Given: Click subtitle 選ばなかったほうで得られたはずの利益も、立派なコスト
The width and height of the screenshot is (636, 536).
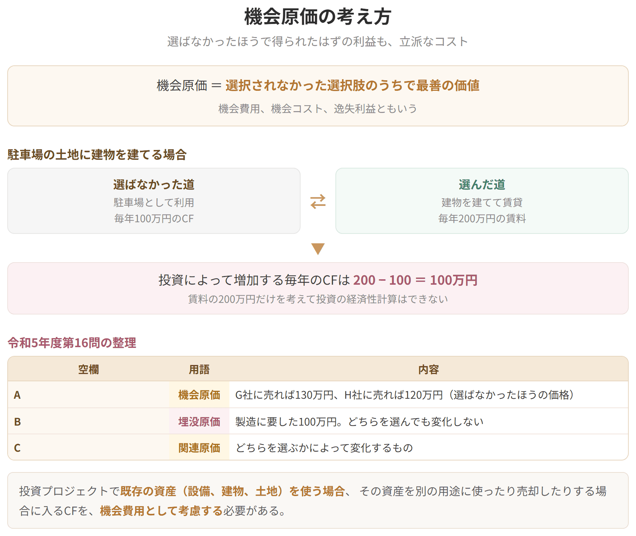Looking at the screenshot, I should coord(318,41).
